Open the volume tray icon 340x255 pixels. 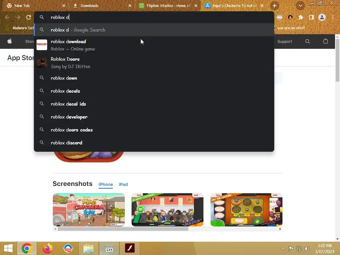pos(307,248)
